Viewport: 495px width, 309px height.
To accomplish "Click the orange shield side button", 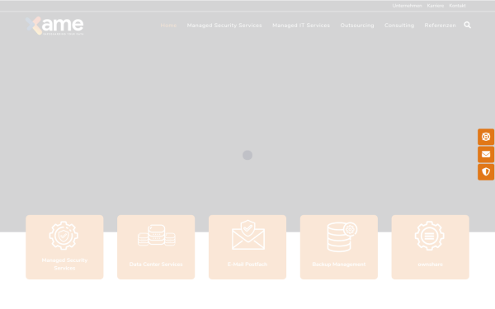I will (x=486, y=172).
